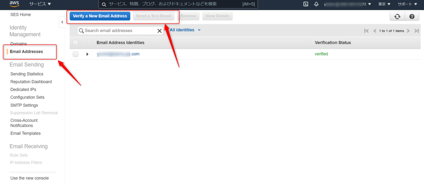The image size is (424, 184).
Task: Check the verified email row checkbox
Action: pos(75,54)
